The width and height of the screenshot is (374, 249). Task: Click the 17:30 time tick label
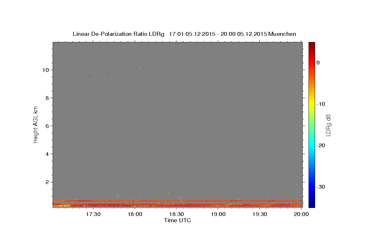click(x=93, y=214)
